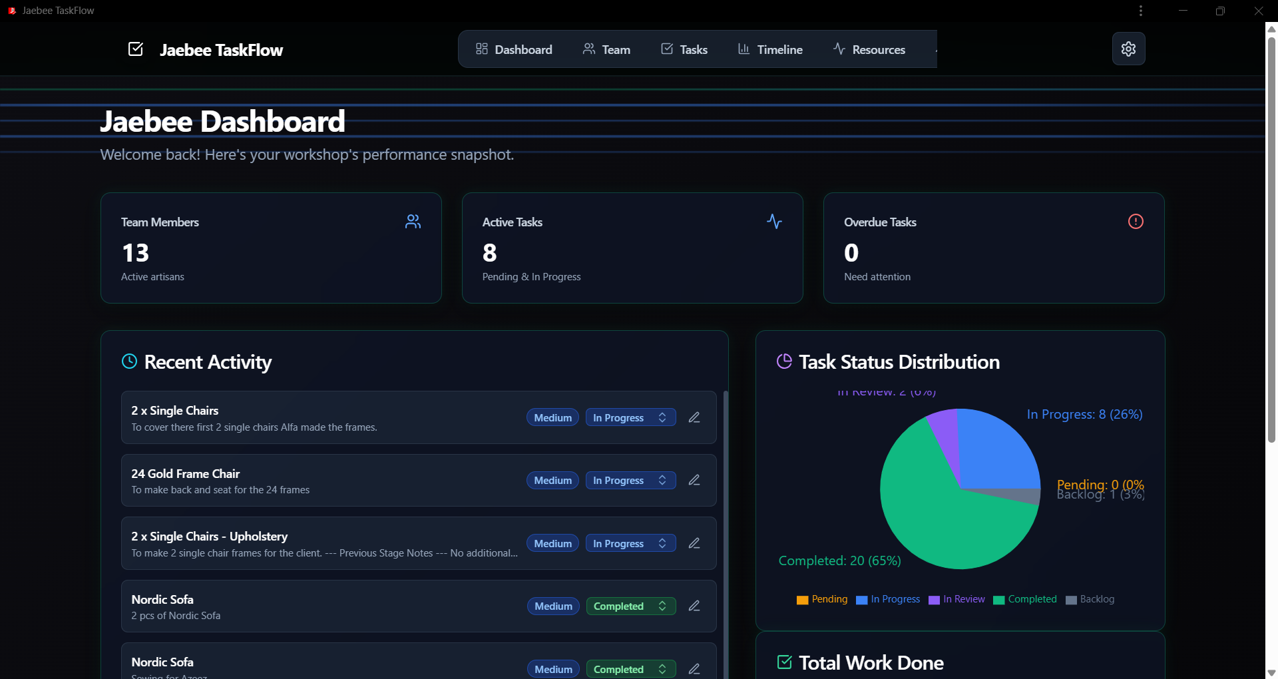Click the scroll down arrow of page scrollbar
This screenshot has width=1278, height=679.
click(x=1271, y=672)
